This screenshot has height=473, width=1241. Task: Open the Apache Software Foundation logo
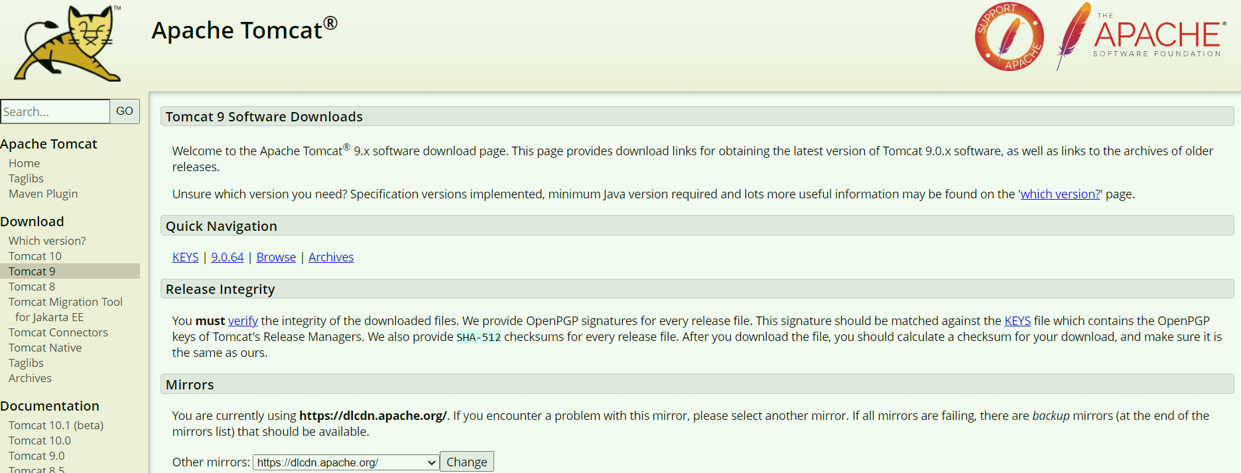click(x=1141, y=36)
